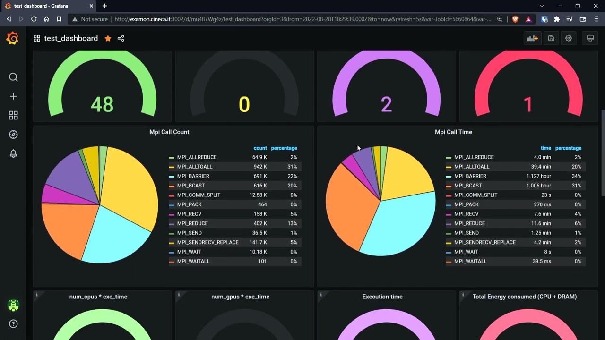Toggle MPI_WAITALL series in Mpi Call Time legend

click(x=470, y=261)
